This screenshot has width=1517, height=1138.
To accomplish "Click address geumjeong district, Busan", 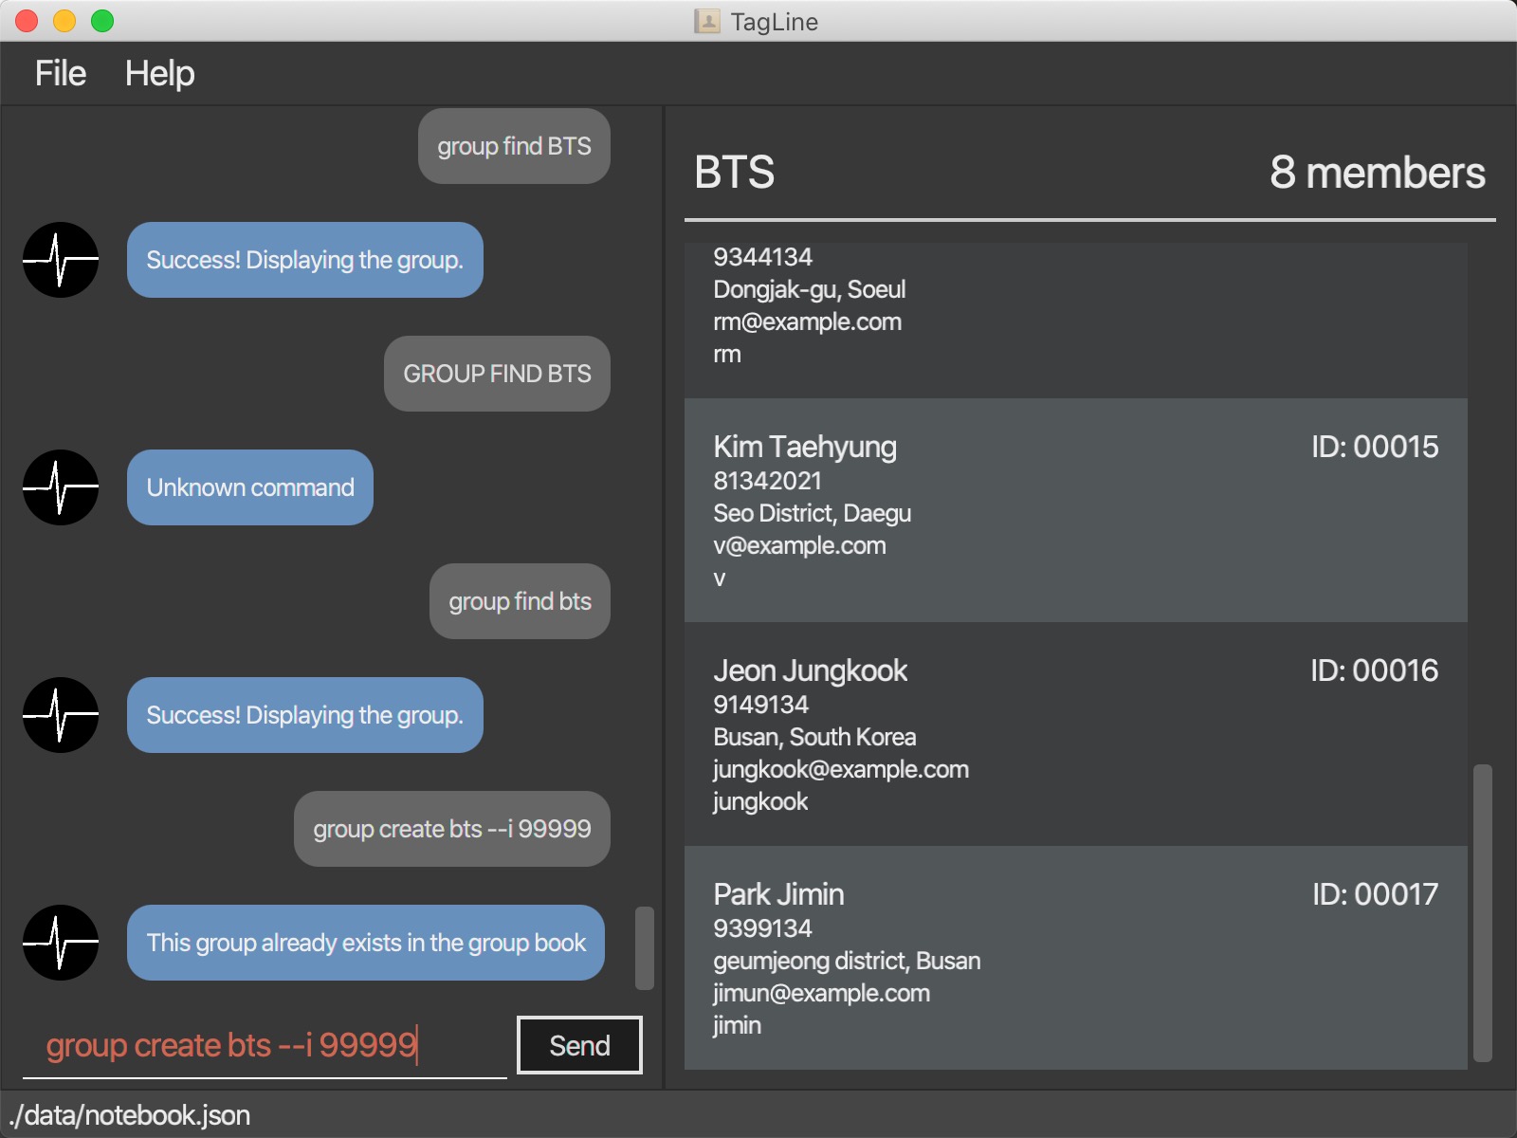I will (x=847, y=962).
